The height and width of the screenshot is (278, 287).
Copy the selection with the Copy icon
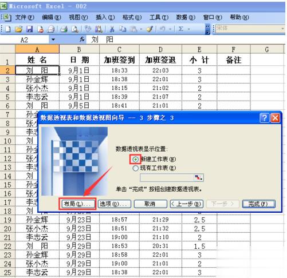123,29
